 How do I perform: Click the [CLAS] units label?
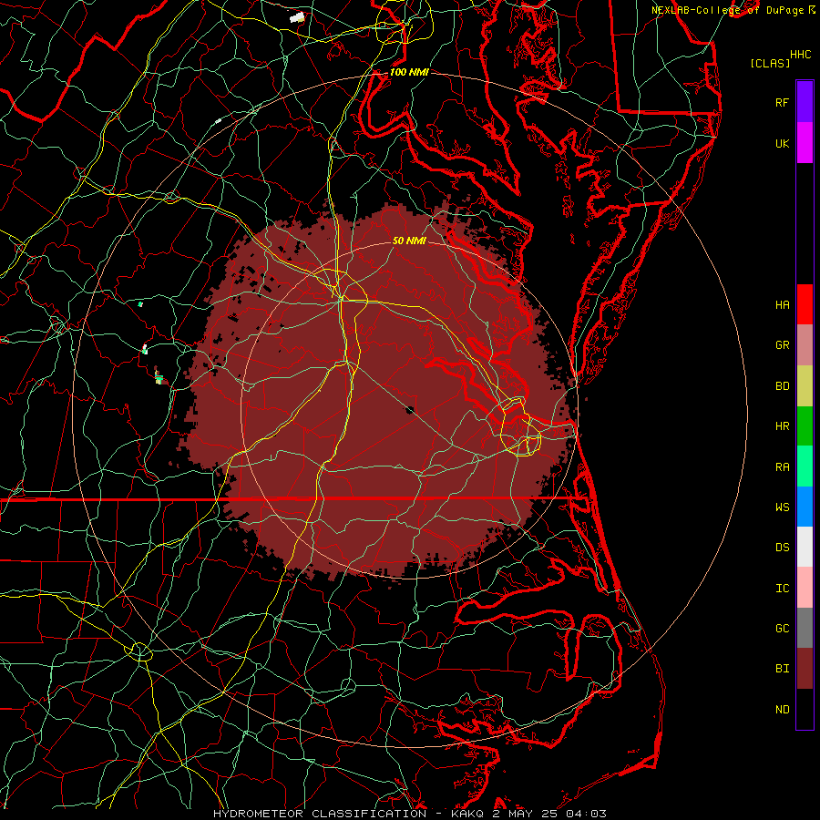770,63
